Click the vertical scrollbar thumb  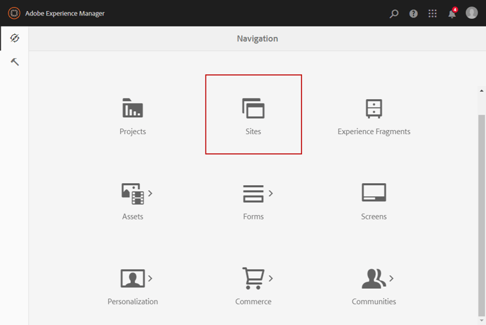coord(481,215)
